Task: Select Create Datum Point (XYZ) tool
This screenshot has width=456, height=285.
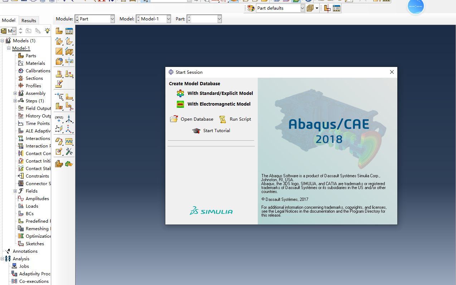Action: coord(59,119)
